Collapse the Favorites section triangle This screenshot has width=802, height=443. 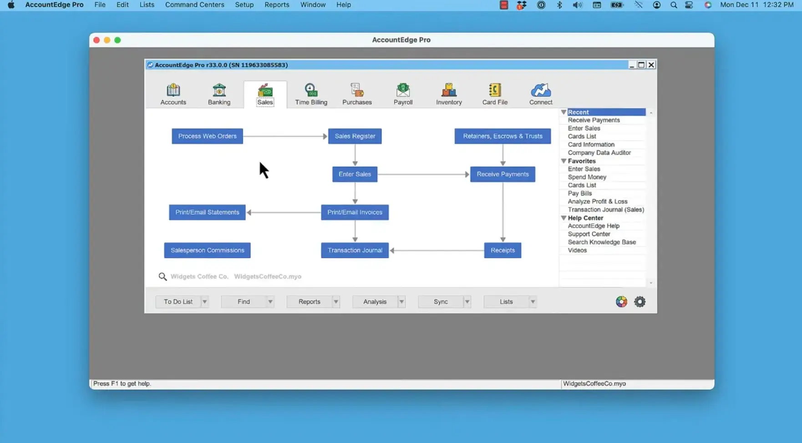563,161
